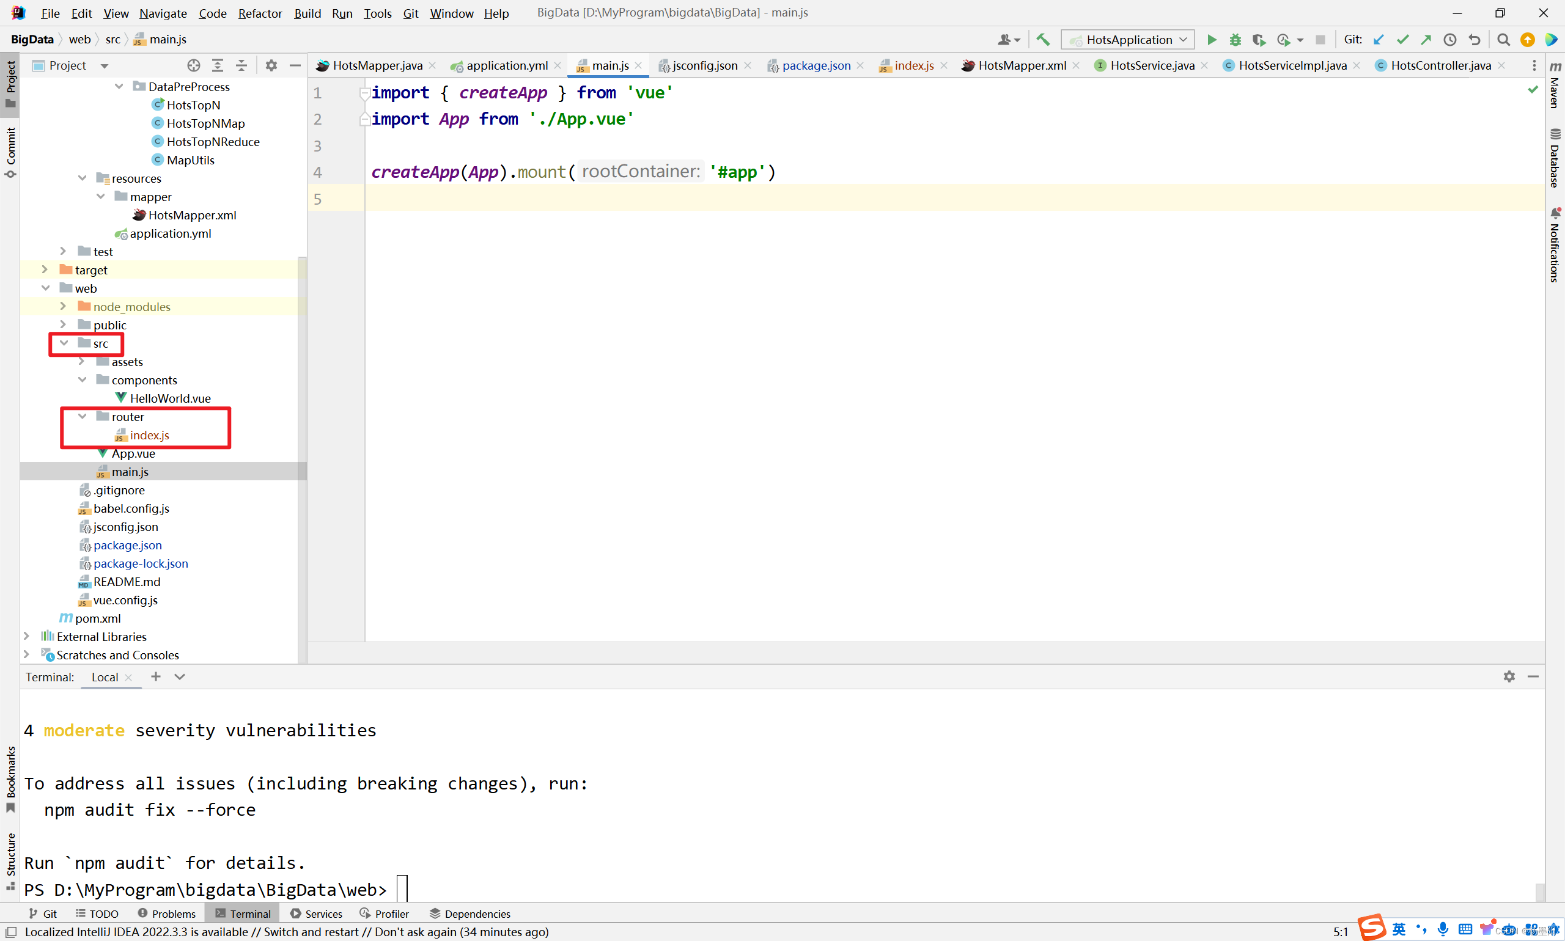
Task: Select vue.config.js in project tree
Action: point(125,600)
